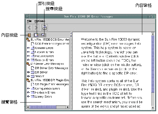Select the Network Errors tree label
The width and height of the screenshot is (158, 114).
point(44,52)
